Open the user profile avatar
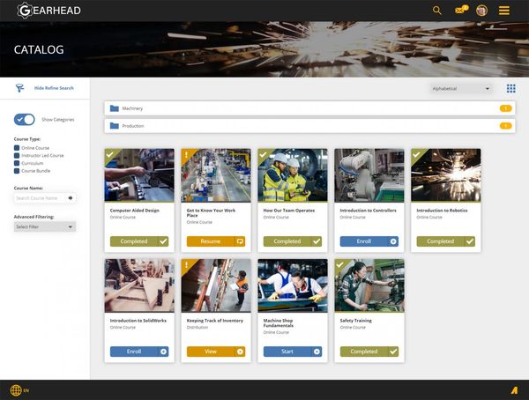Screen dimensions: 529x400 pyautogui.click(x=481, y=11)
